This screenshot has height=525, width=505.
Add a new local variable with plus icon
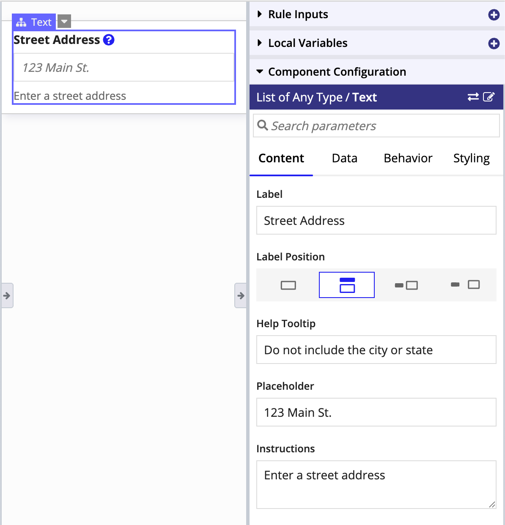pyautogui.click(x=494, y=44)
